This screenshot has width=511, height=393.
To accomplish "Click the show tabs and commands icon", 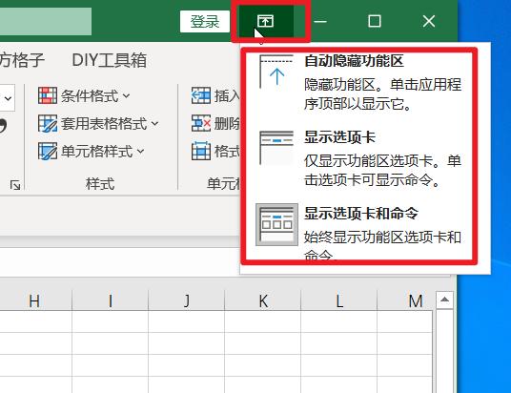I will [x=276, y=224].
